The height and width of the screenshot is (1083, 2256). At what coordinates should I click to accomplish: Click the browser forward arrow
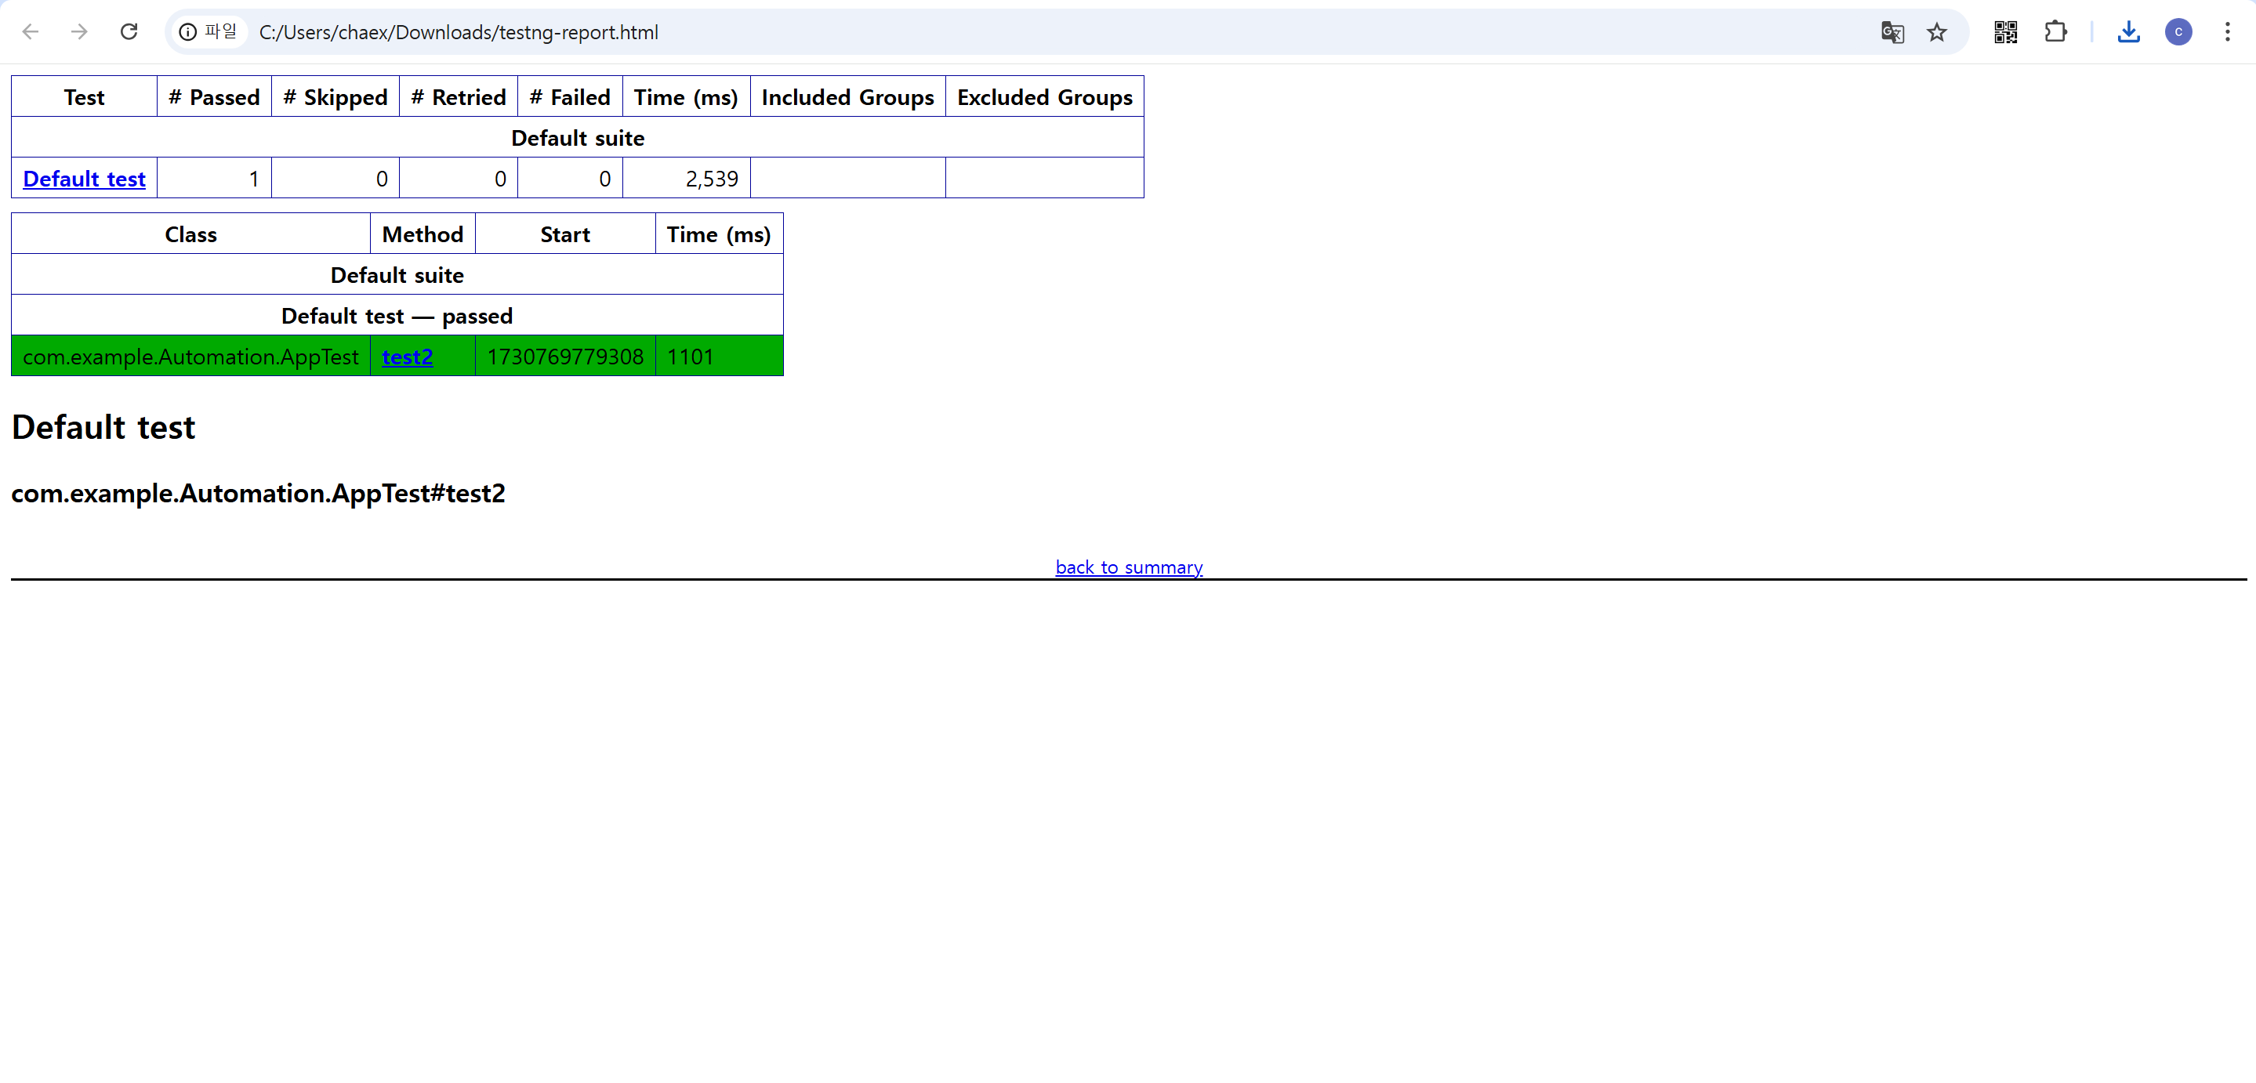point(80,32)
